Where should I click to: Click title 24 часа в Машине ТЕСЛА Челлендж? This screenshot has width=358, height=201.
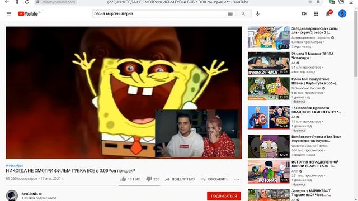(312, 56)
